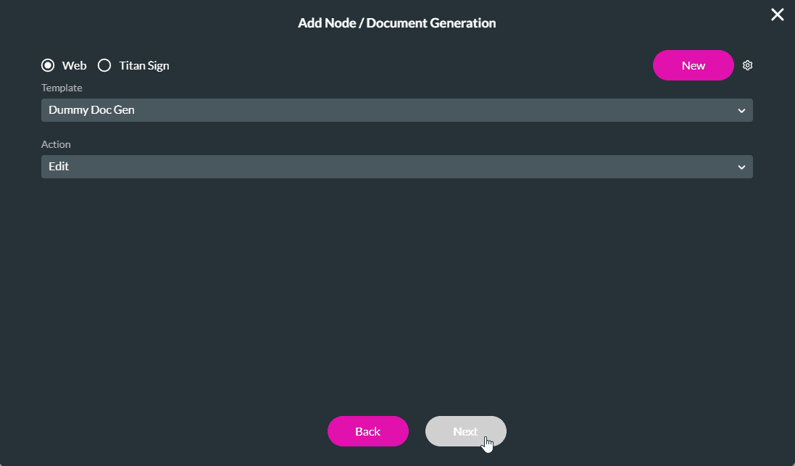
Task: Click the Web option label
Action: 74,65
